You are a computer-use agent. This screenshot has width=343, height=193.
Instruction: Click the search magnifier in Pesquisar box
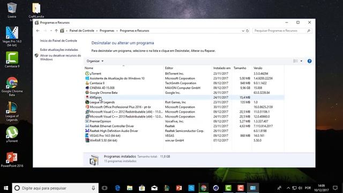click(309, 31)
